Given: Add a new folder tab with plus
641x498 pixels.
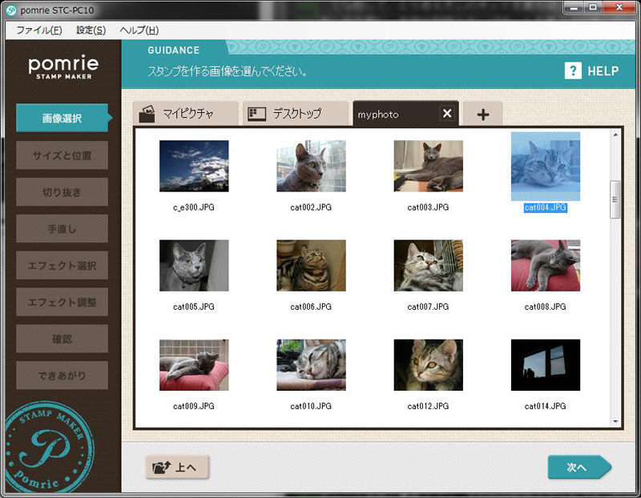Looking at the screenshot, I should [x=483, y=114].
